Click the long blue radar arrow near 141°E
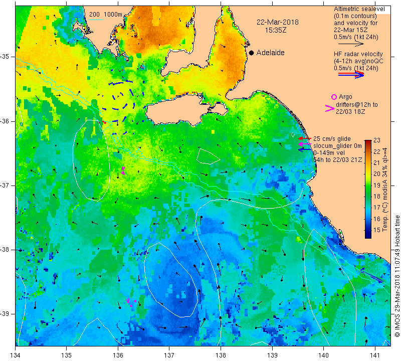 coord(371,276)
